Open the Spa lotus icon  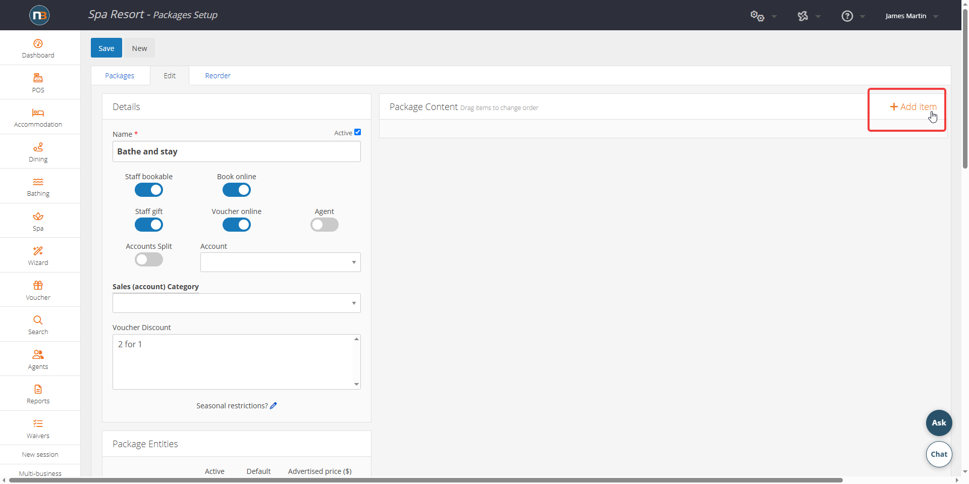[x=38, y=217]
